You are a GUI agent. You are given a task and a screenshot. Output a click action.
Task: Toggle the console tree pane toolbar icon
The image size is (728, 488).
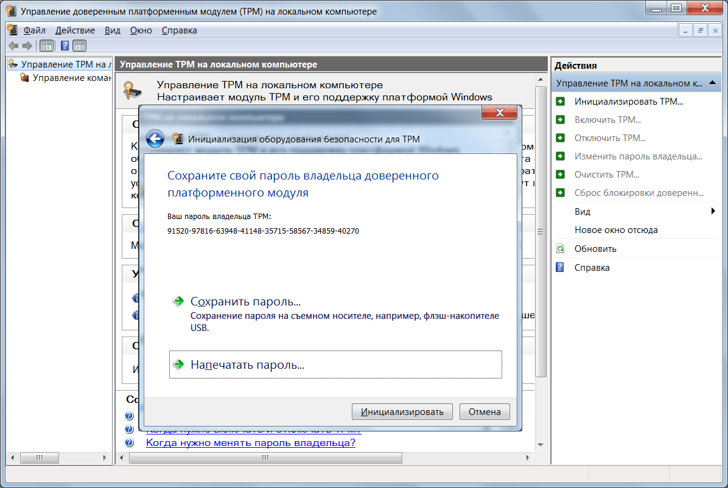pyautogui.click(x=46, y=46)
